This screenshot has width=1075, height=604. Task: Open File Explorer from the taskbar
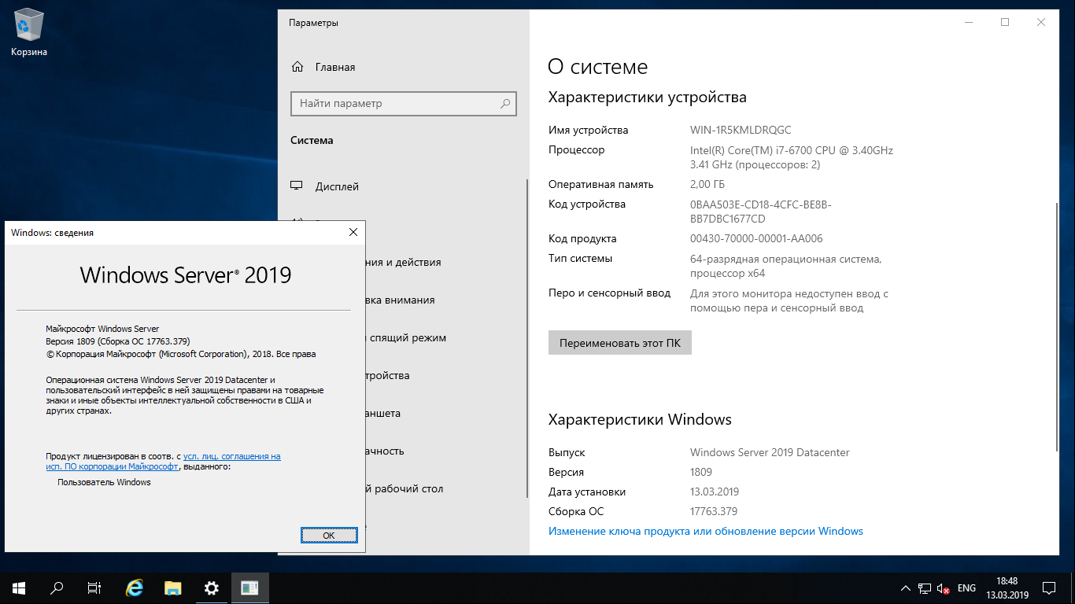(x=173, y=587)
